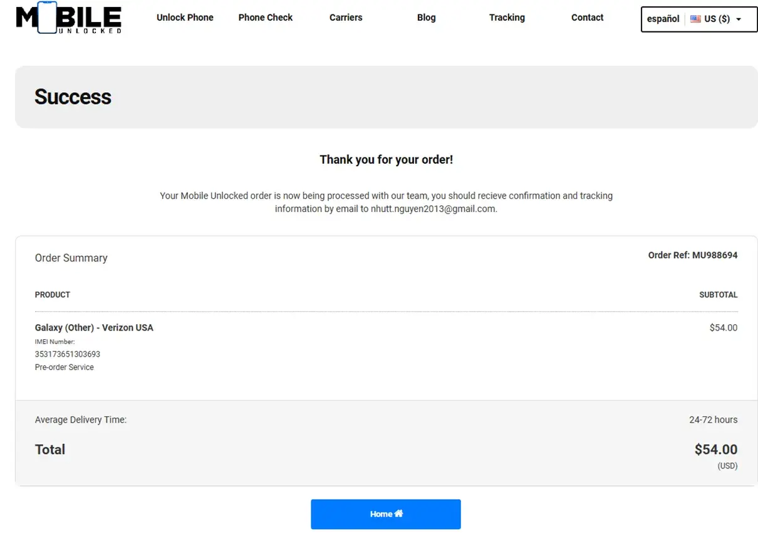Click the US flag icon
This screenshot has width=758, height=545.
(x=695, y=19)
